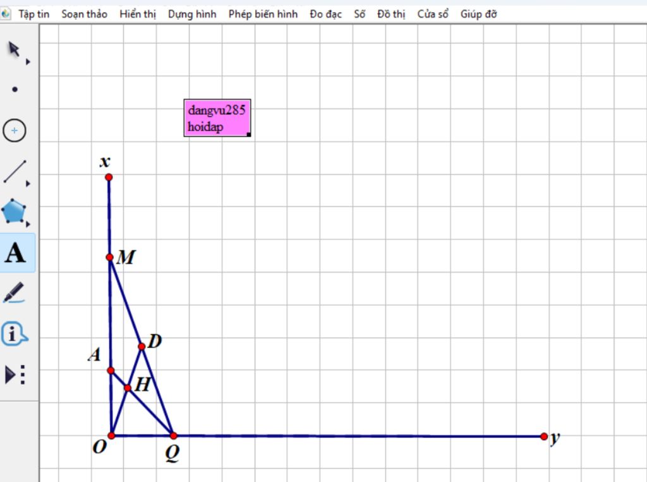The height and width of the screenshot is (482, 647).
Task: Select the Marker pen tool
Action: pos(14,292)
